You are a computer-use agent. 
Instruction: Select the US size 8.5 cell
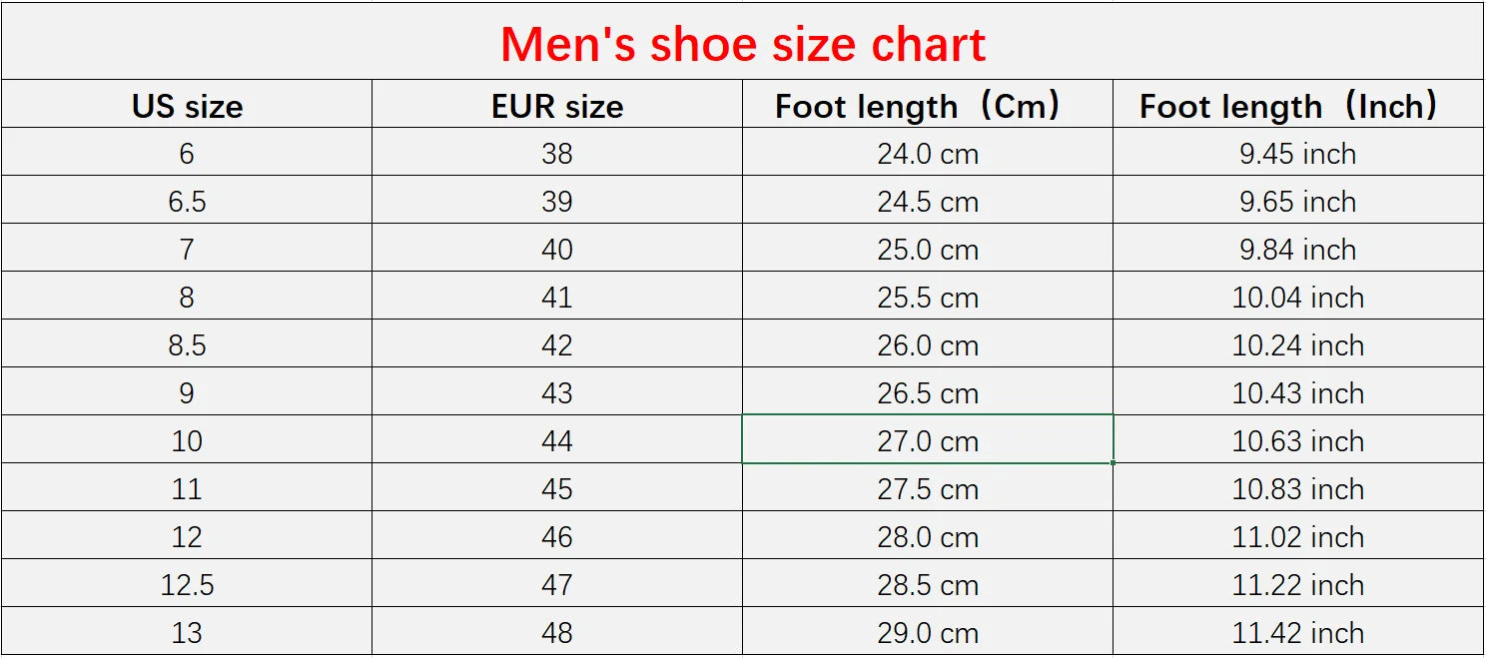(x=187, y=345)
